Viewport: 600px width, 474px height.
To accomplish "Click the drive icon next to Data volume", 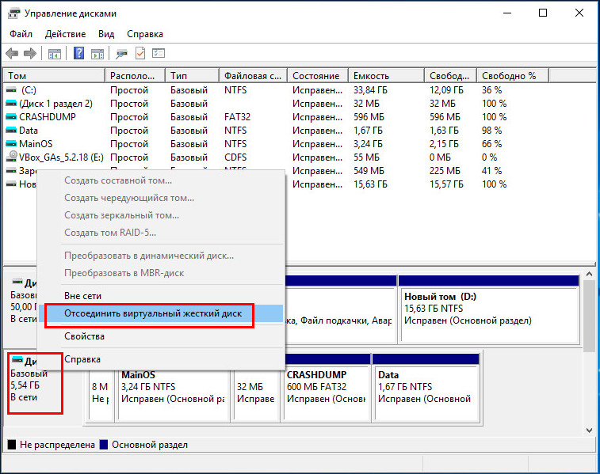I will tap(11, 131).
